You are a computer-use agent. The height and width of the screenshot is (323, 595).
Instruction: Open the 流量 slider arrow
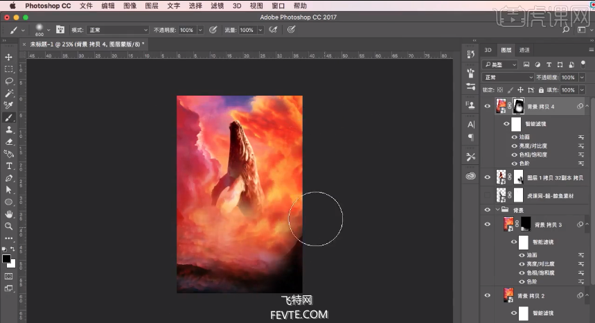coord(260,30)
